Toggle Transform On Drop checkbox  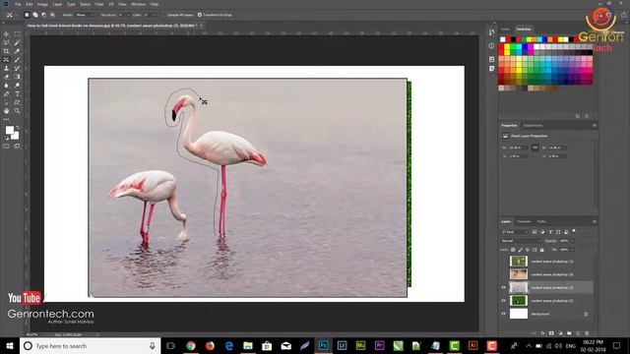pyautogui.click(x=200, y=15)
